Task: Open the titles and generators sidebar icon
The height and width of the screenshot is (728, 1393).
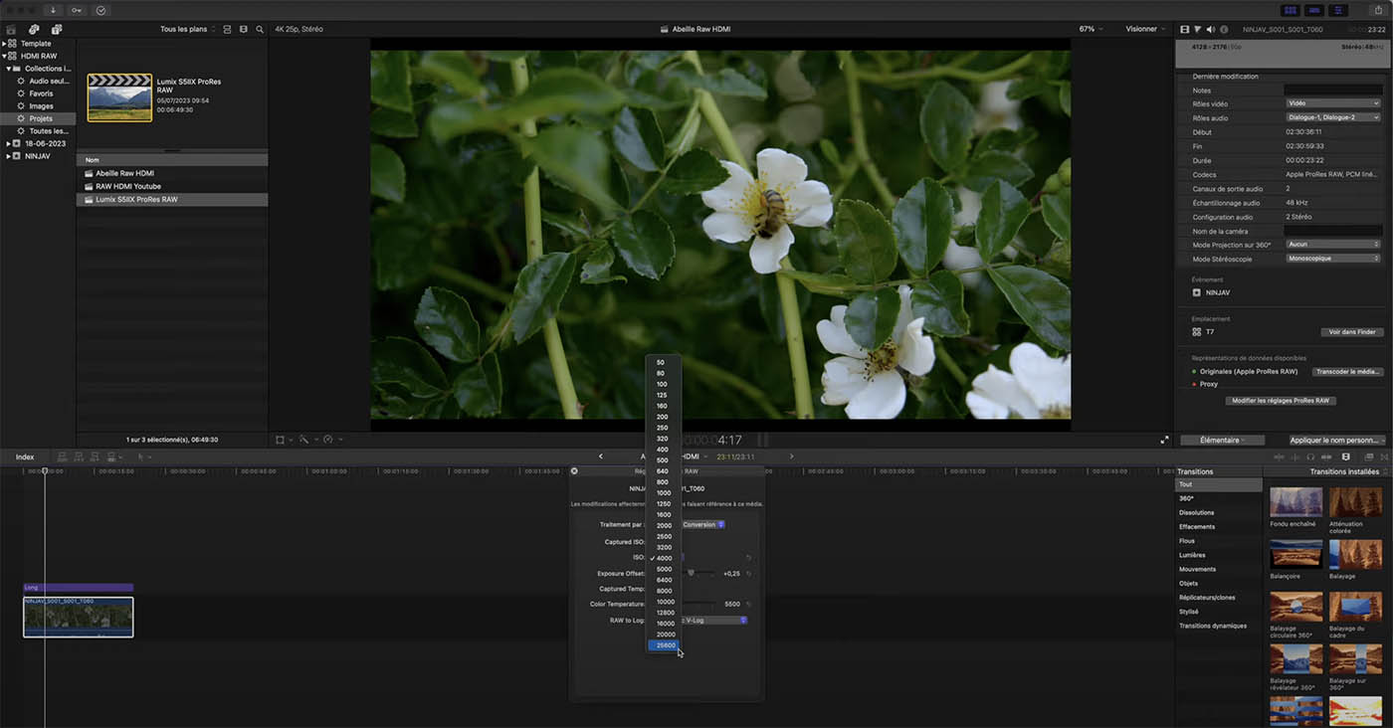Action: click(56, 29)
